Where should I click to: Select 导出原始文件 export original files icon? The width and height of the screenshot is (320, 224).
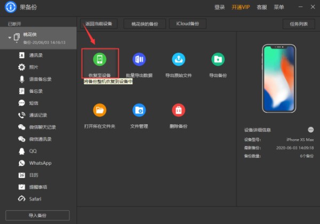(x=178, y=59)
